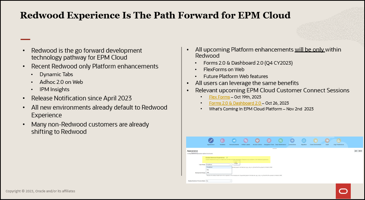Screen dimensions: 365x200
Task: Open the Variables icon
Action: pos(223,140)
